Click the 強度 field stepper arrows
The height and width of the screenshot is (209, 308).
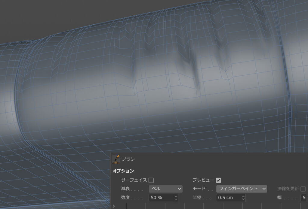[176, 198]
